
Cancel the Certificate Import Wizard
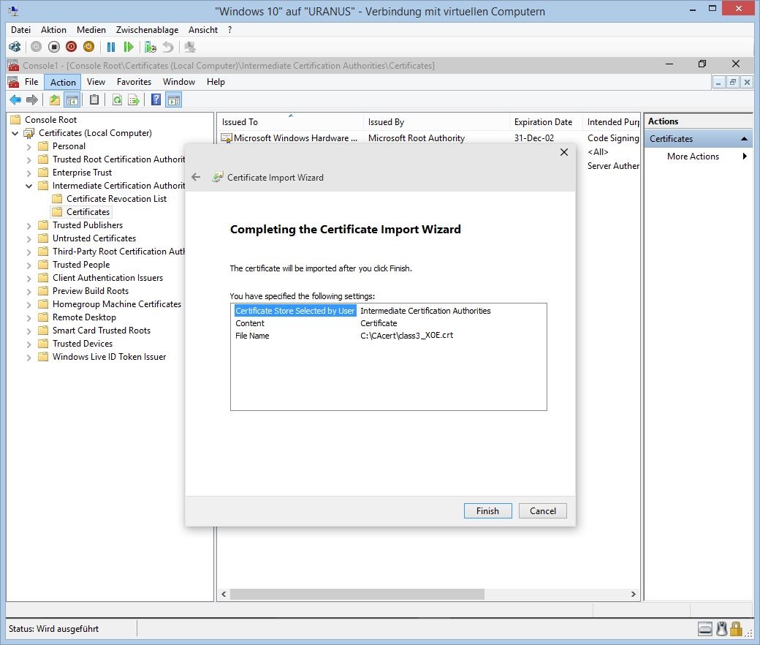pyautogui.click(x=542, y=511)
